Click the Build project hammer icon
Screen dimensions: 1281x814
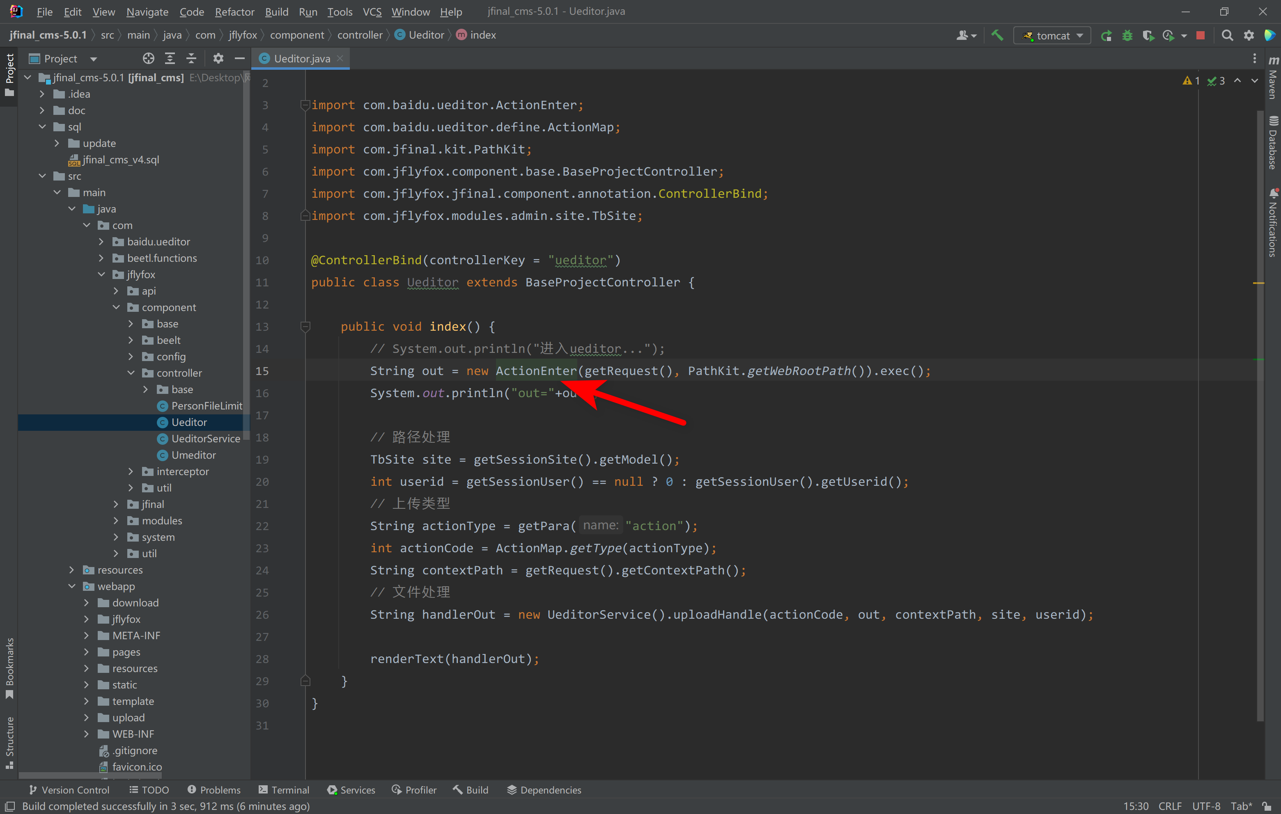point(997,35)
